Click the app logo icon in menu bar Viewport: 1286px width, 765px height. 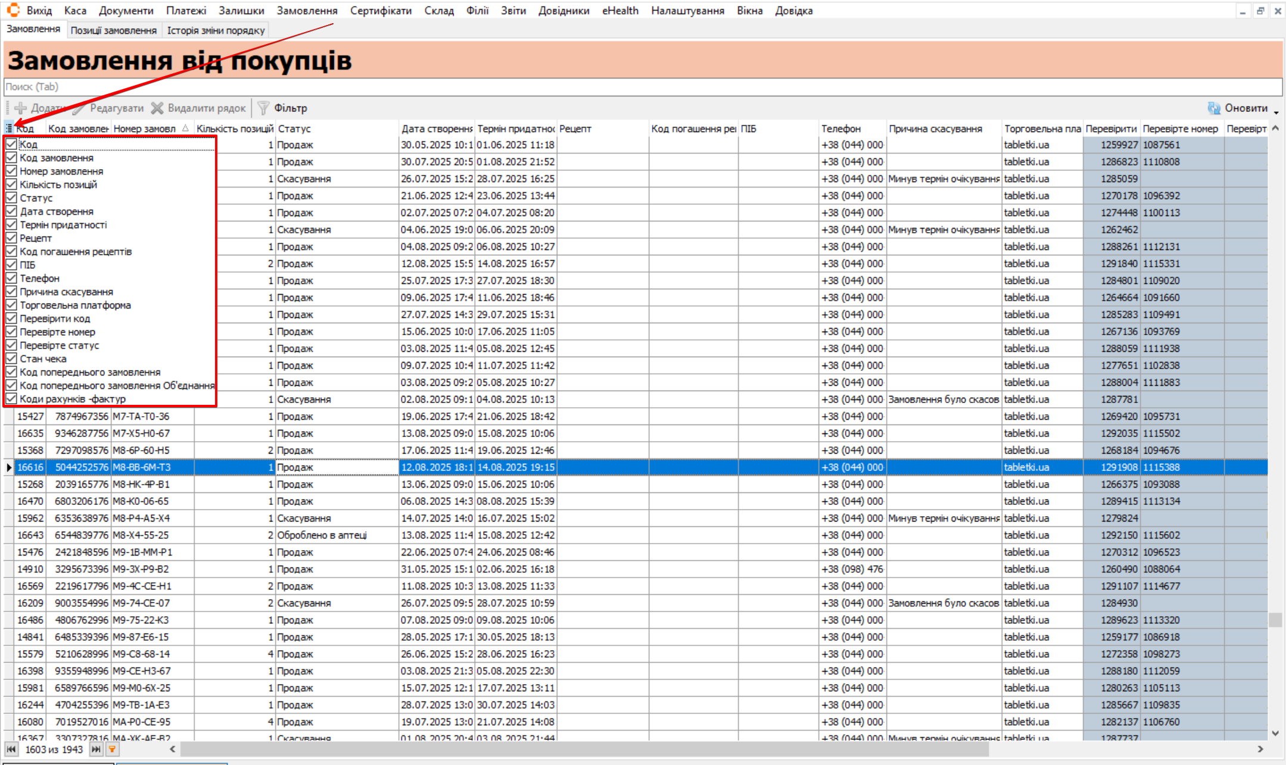point(13,10)
